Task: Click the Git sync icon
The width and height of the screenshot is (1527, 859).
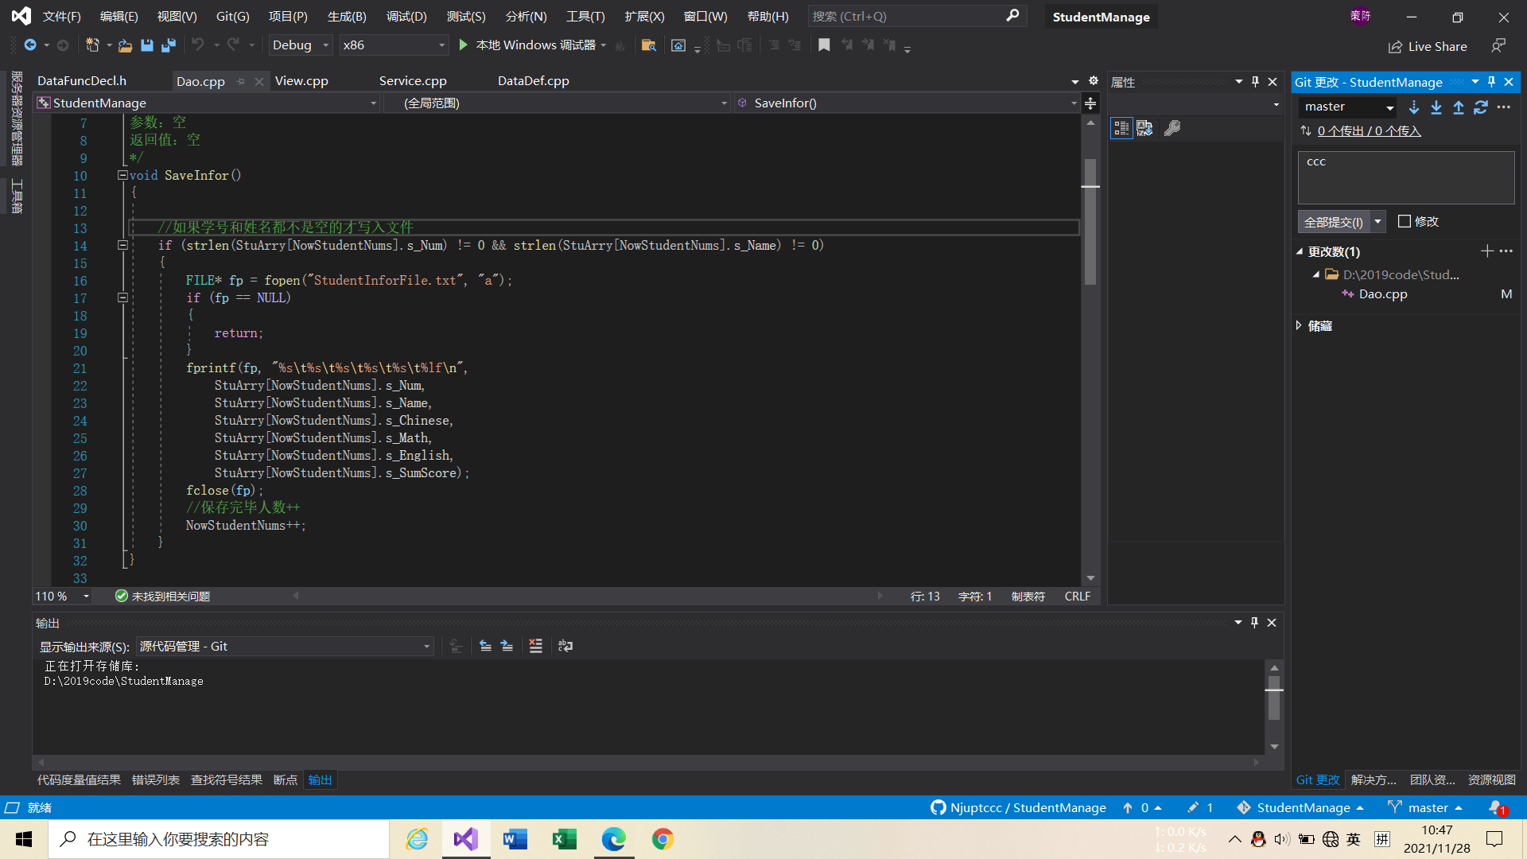Action: [1481, 107]
